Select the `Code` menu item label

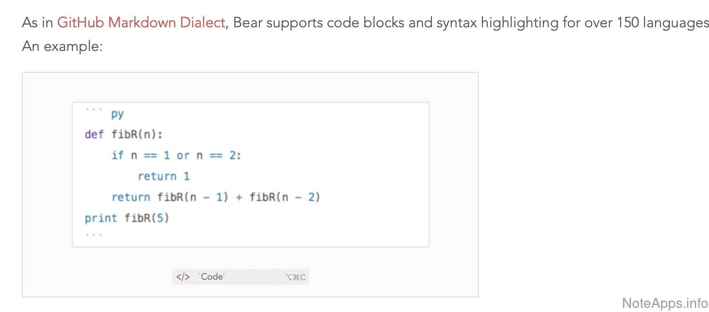coord(212,277)
